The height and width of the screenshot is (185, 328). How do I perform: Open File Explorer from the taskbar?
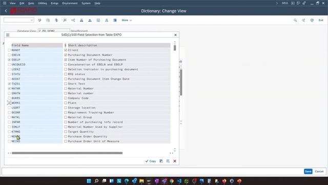pyautogui.click(x=141, y=181)
